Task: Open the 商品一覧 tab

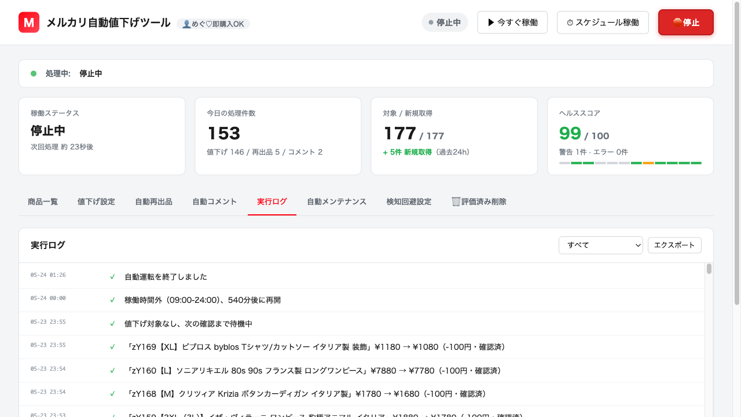Action: (43, 202)
